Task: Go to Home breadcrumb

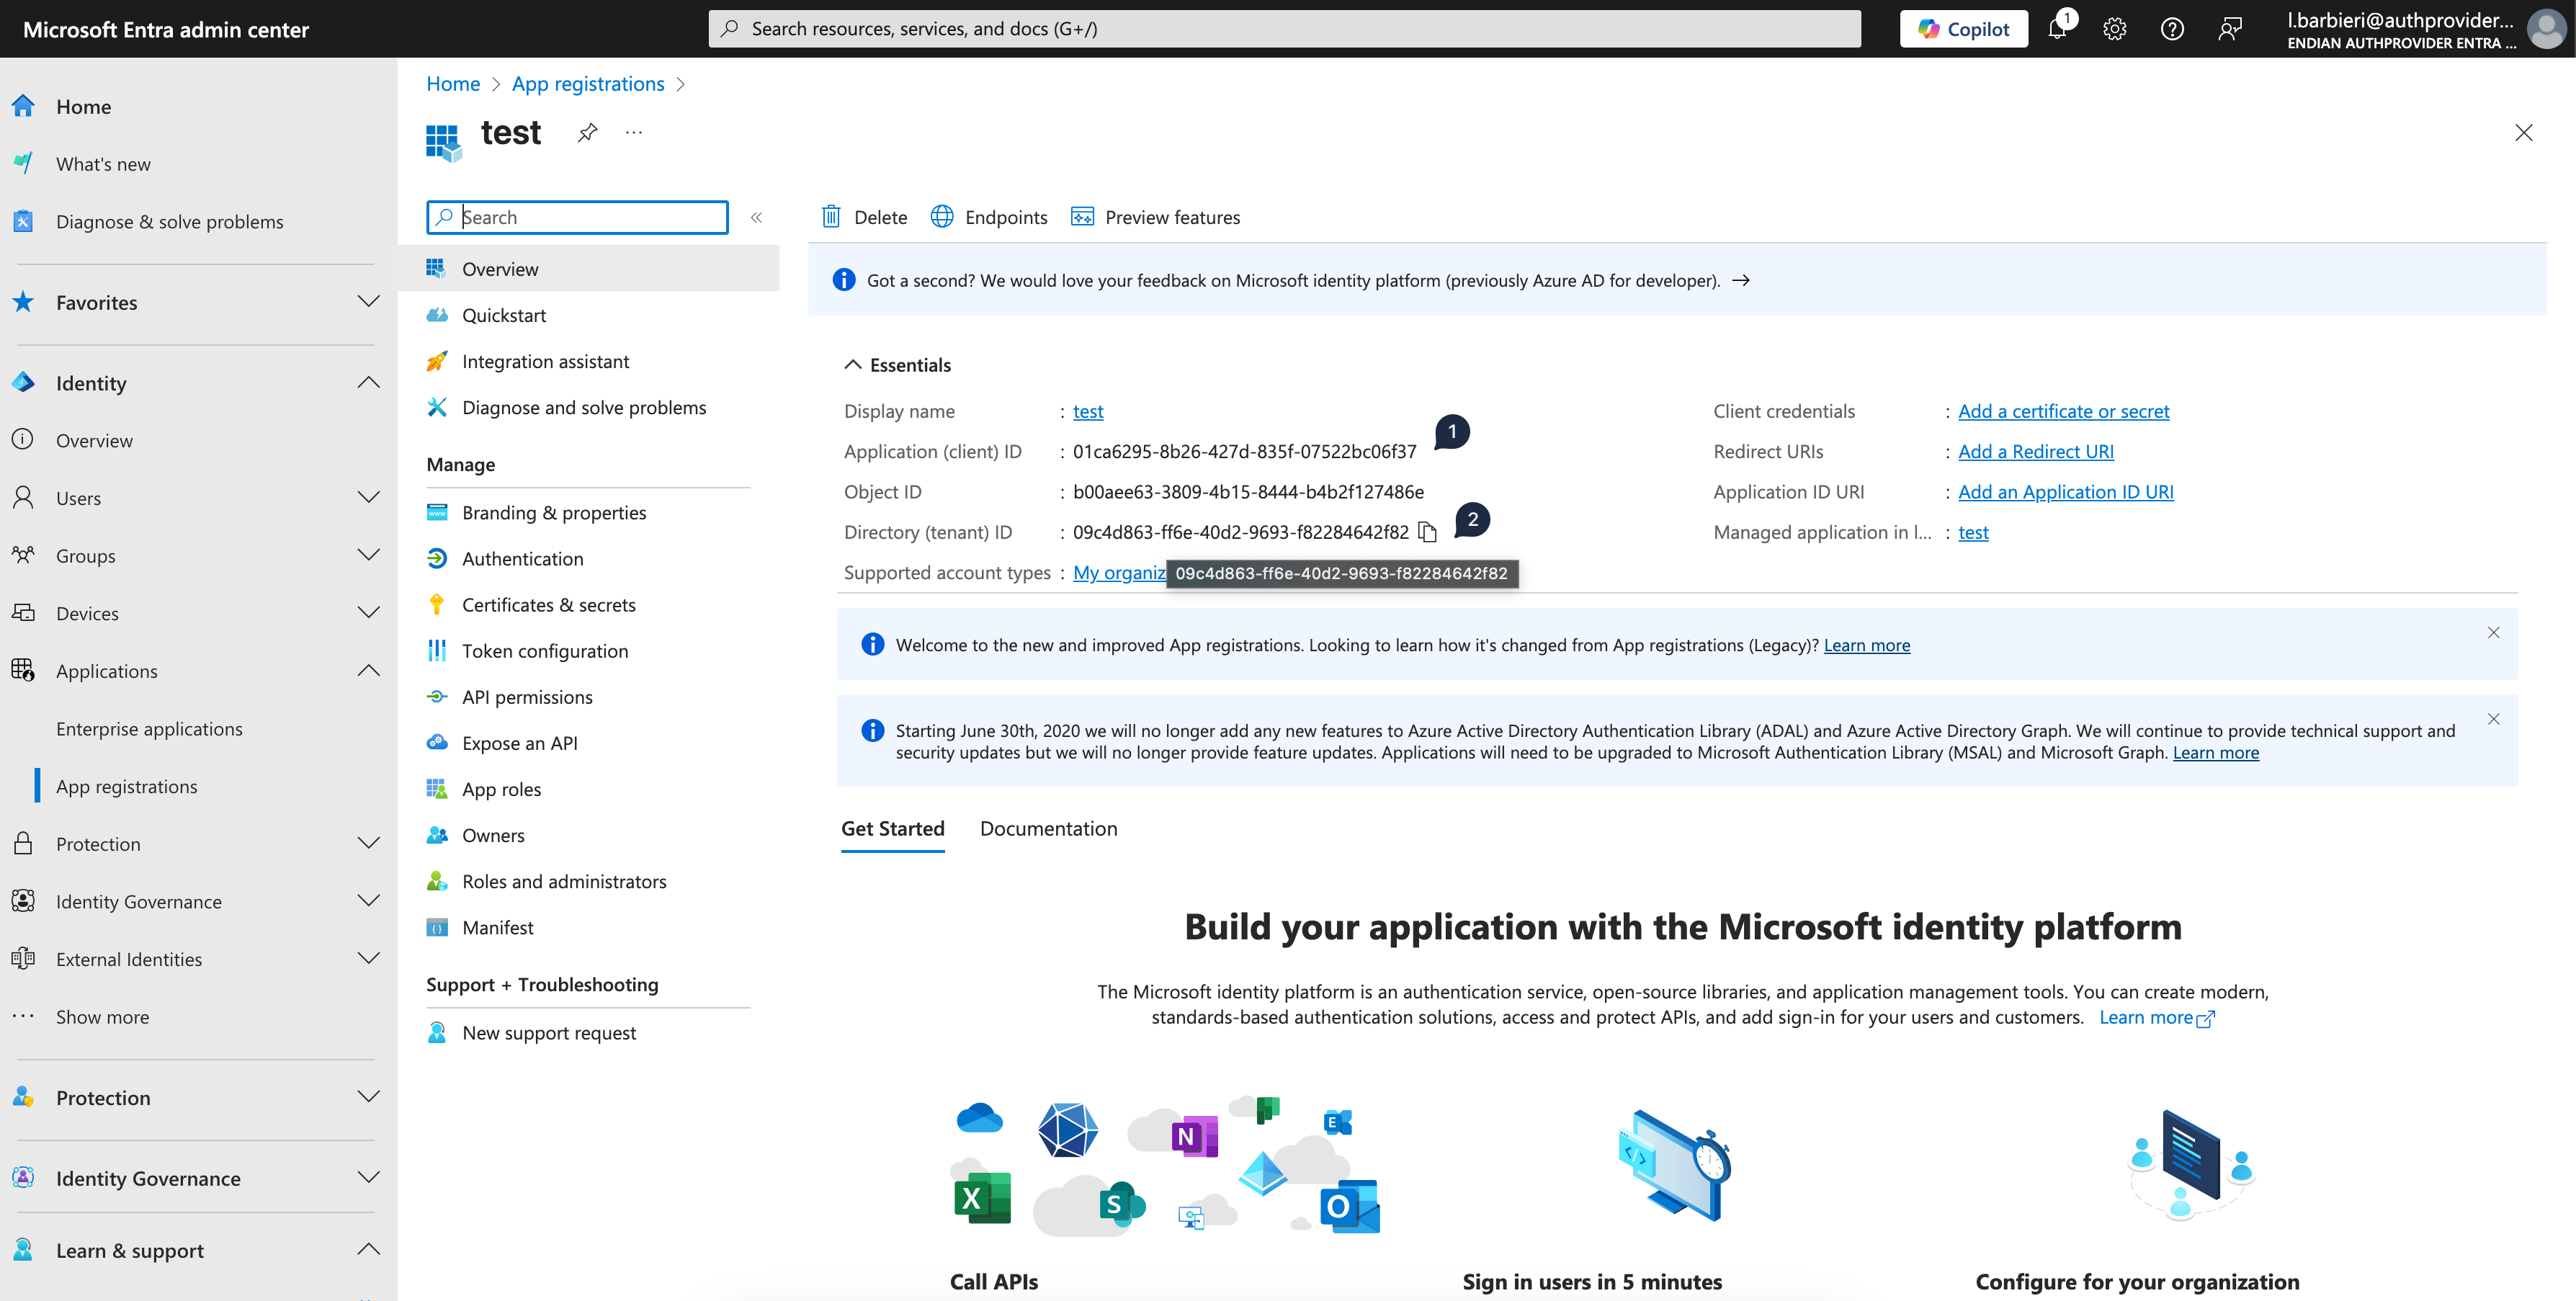Action: pos(453,84)
